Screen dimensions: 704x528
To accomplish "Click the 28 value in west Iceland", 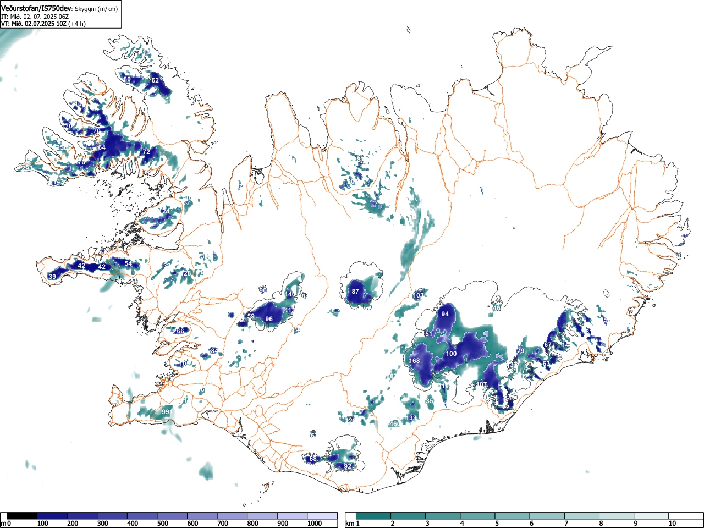I will 187,273.
